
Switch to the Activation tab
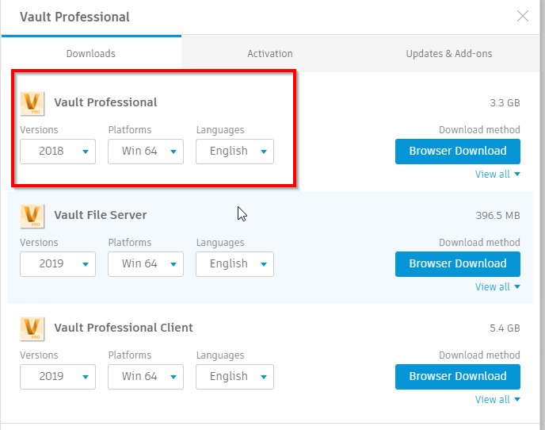tap(270, 54)
